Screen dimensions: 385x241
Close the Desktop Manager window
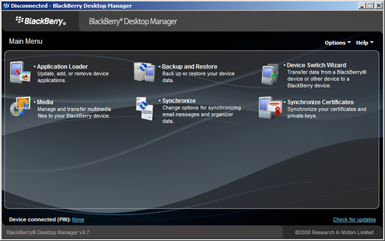click(378, 5)
